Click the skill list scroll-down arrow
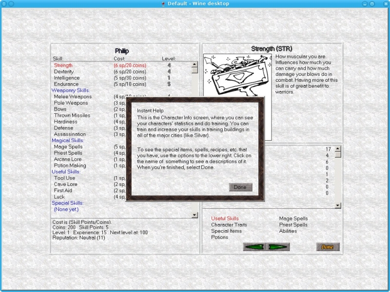Image resolution: width=390 pixels, height=292 pixels. [195, 215]
